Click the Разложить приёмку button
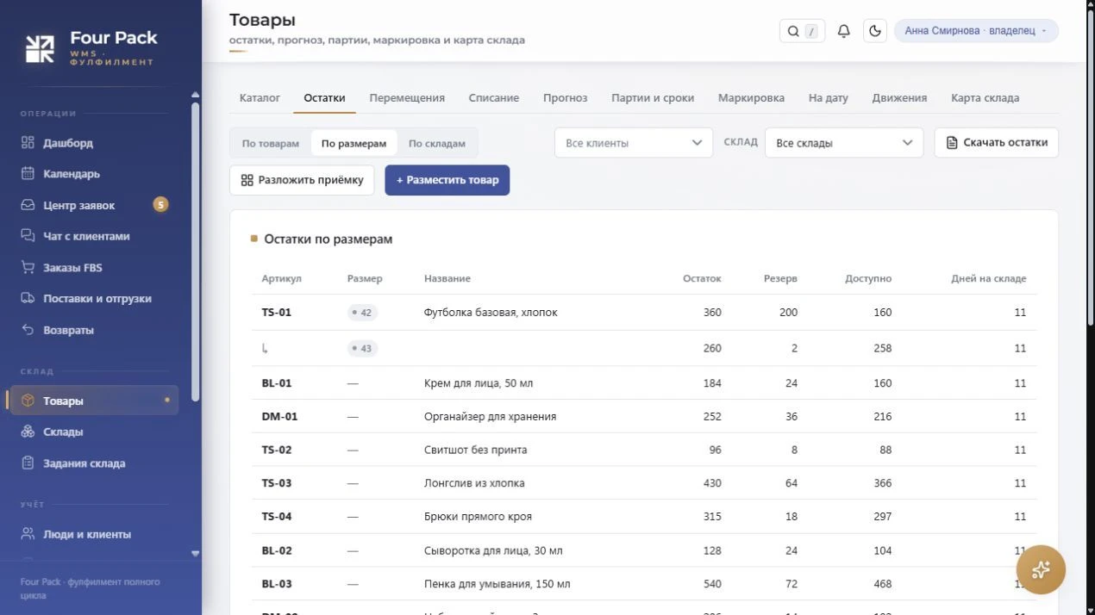This screenshot has width=1095, height=615. pyautogui.click(x=302, y=180)
